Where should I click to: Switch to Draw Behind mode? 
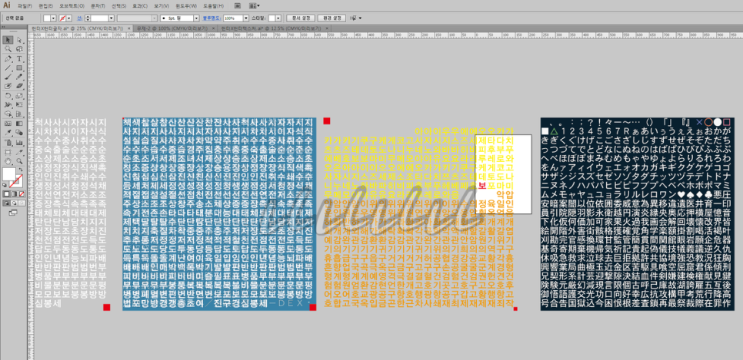click(14, 203)
